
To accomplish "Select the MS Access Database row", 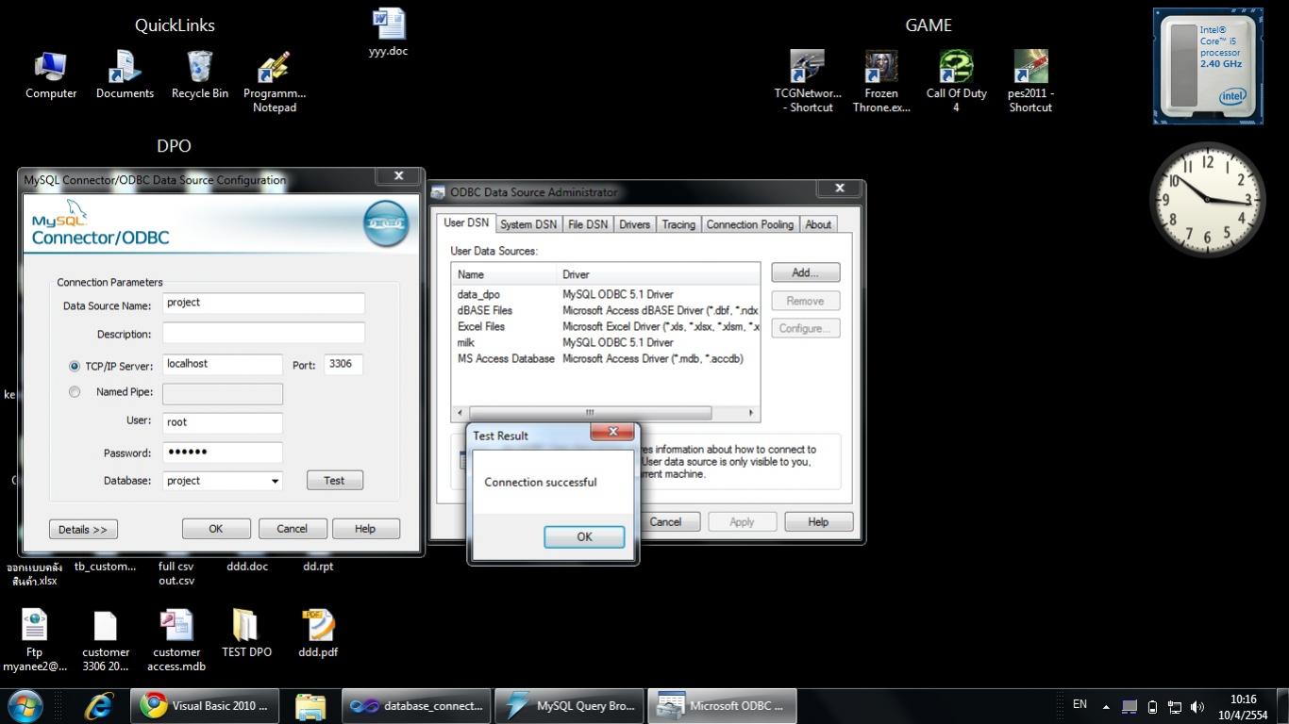I will 607,358.
